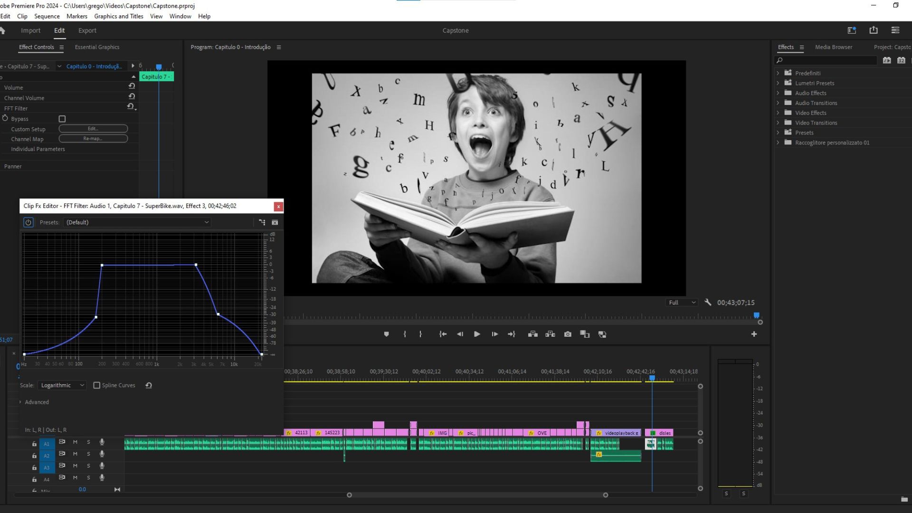912x513 pixels.
Task: Click the Channel Map Re-map button
Action: (93, 139)
